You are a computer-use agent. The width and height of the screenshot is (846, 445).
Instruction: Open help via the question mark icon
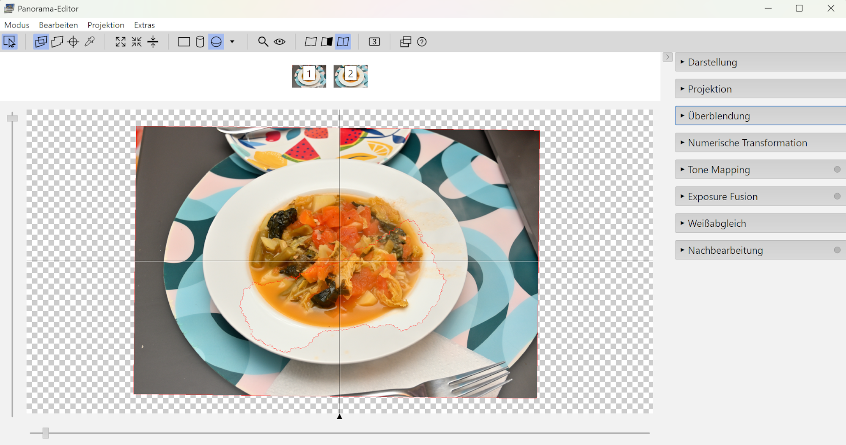[422, 42]
